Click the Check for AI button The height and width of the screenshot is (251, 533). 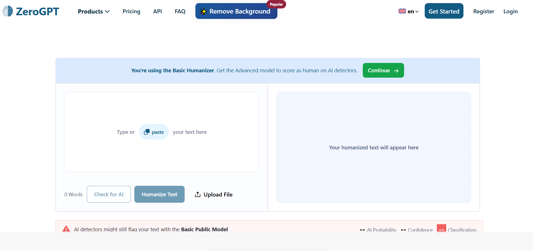pos(109,194)
